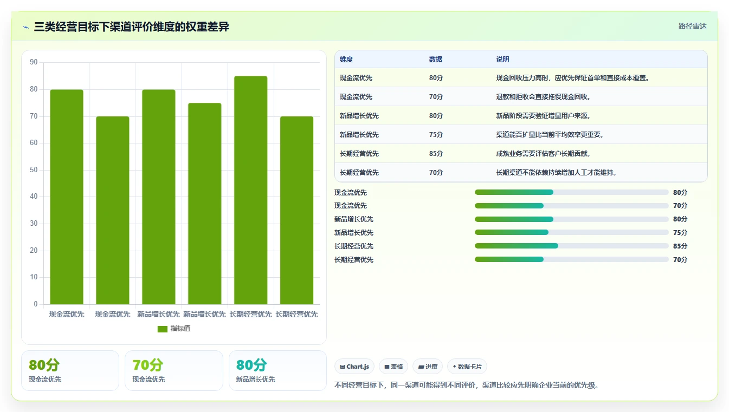
Task: Click 现金流优先 in the 退款和拒收 table row
Action: 356,97
